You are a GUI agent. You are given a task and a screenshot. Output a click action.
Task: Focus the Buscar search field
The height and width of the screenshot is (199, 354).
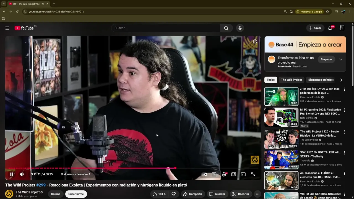[165, 28]
